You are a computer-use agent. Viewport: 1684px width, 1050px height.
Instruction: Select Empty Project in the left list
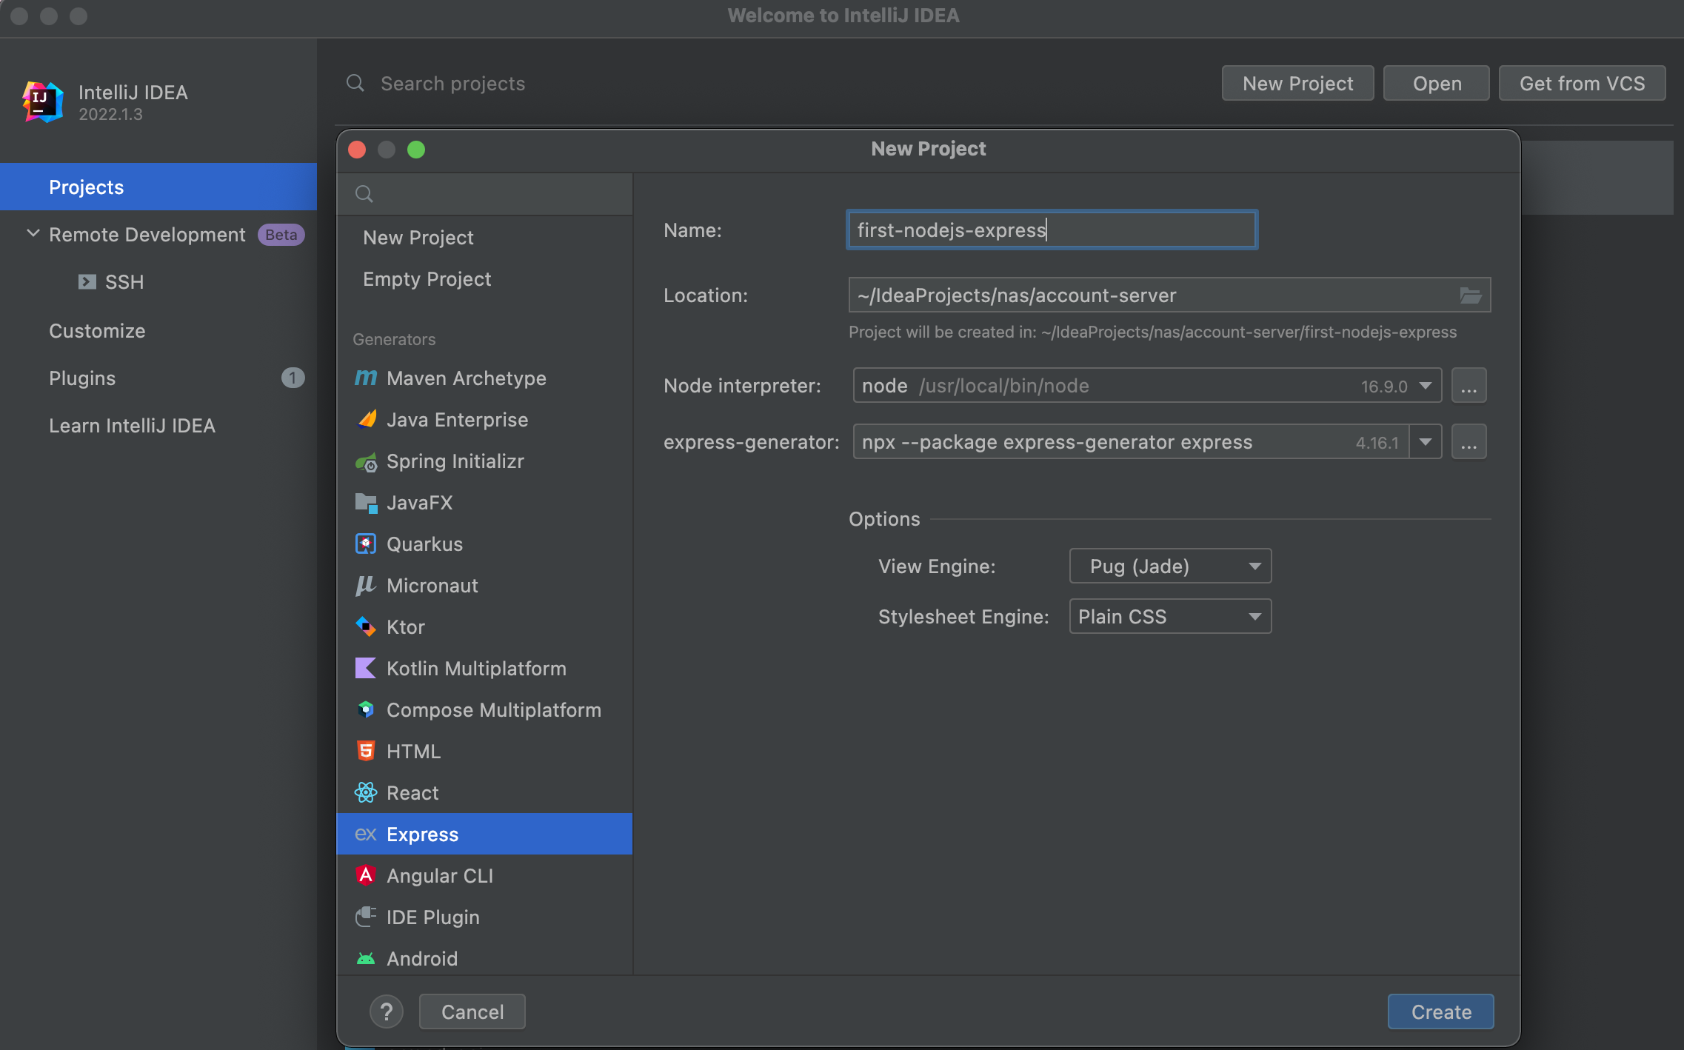[427, 279]
